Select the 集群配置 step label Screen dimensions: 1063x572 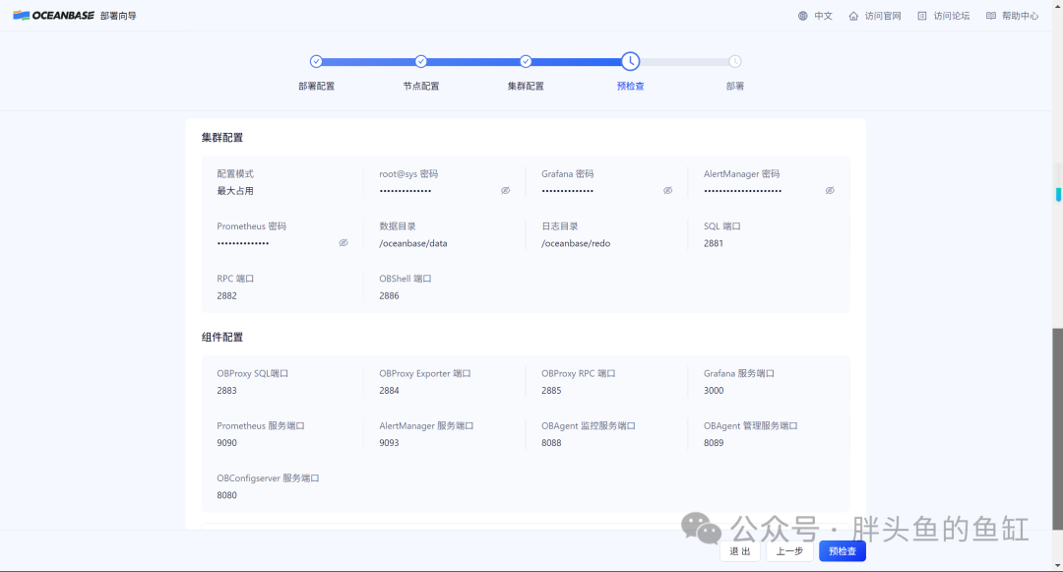tap(526, 86)
